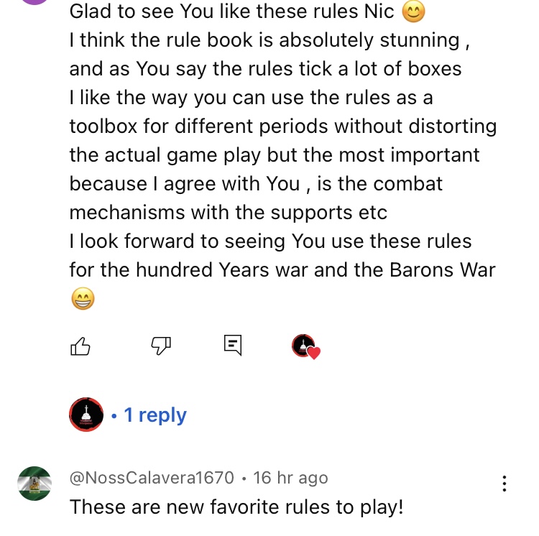Tap the 'rule book is absolutely stunning' line
Image resolution: width=539 pixels, height=536 pixels.
269,40
